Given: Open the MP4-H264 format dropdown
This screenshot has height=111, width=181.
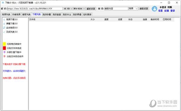Looking at the screenshot, I should click(79, 9).
